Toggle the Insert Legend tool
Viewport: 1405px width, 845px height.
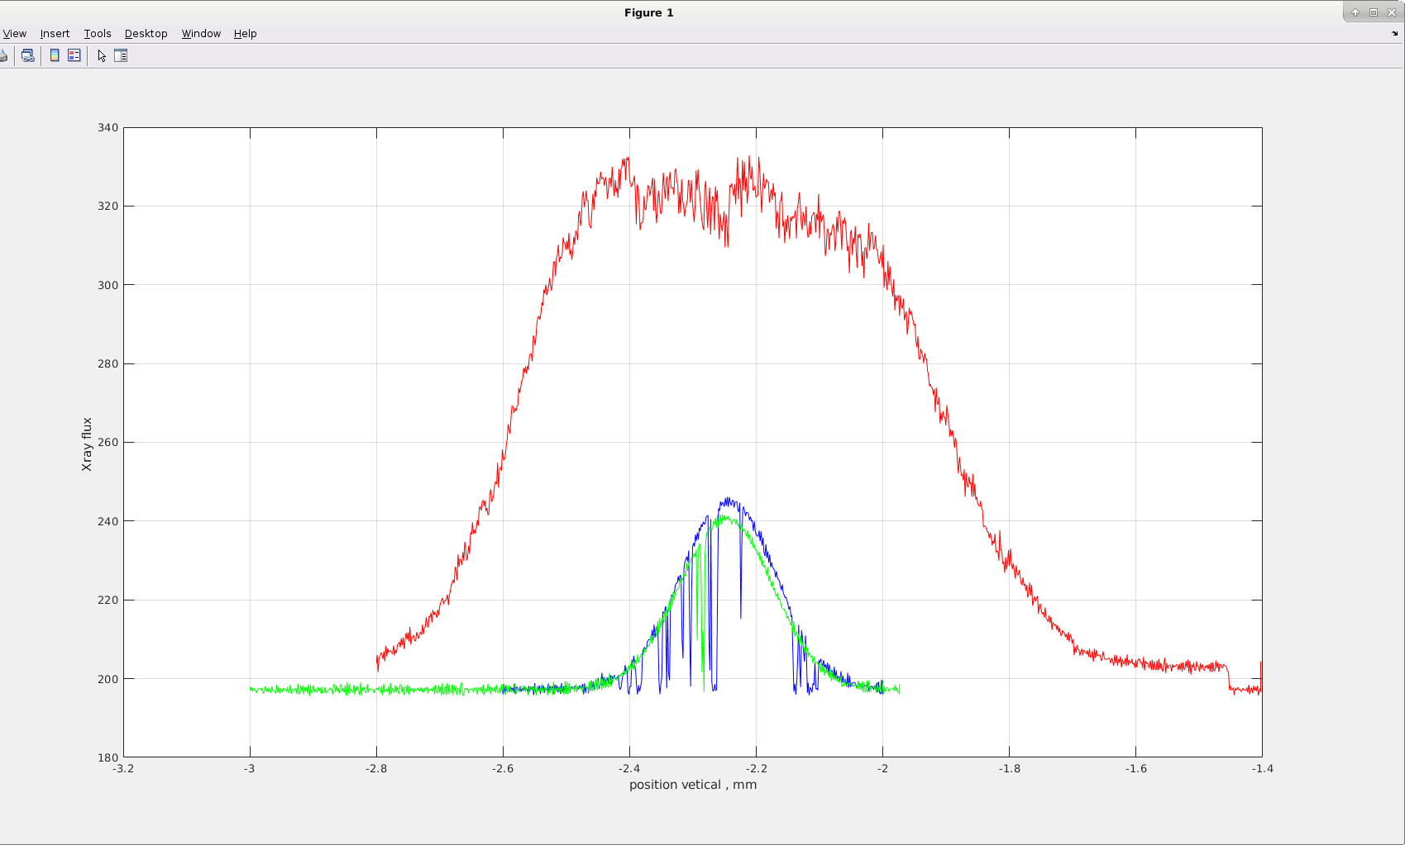tap(74, 56)
